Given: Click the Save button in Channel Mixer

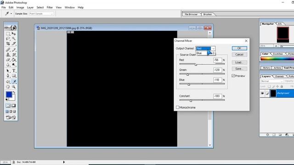Looking at the screenshot, I should pos(239,69).
